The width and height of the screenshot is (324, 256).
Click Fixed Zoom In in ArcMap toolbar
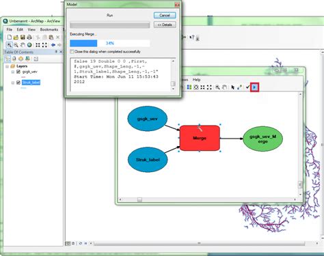click(x=38, y=45)
